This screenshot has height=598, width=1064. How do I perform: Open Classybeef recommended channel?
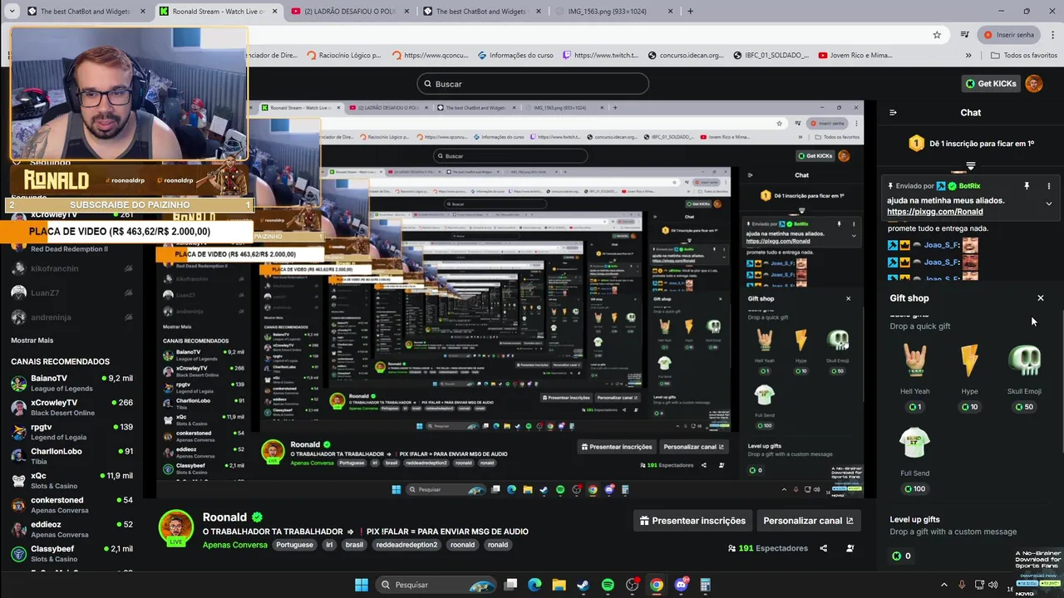[x=71, y=553]
